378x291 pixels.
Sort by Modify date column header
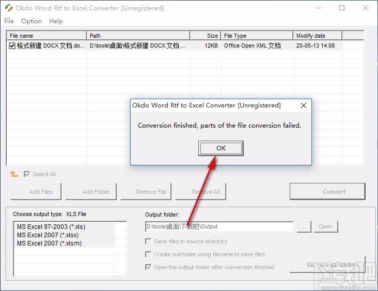[x=318, y=36]
